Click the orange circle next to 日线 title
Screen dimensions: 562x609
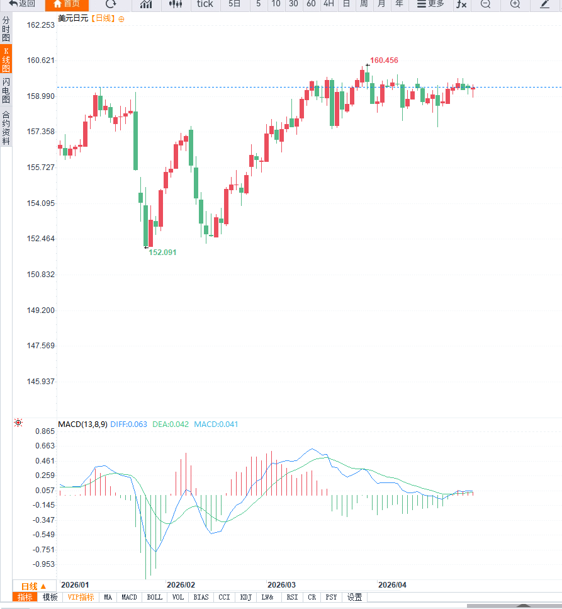click(x=121, y=19)
